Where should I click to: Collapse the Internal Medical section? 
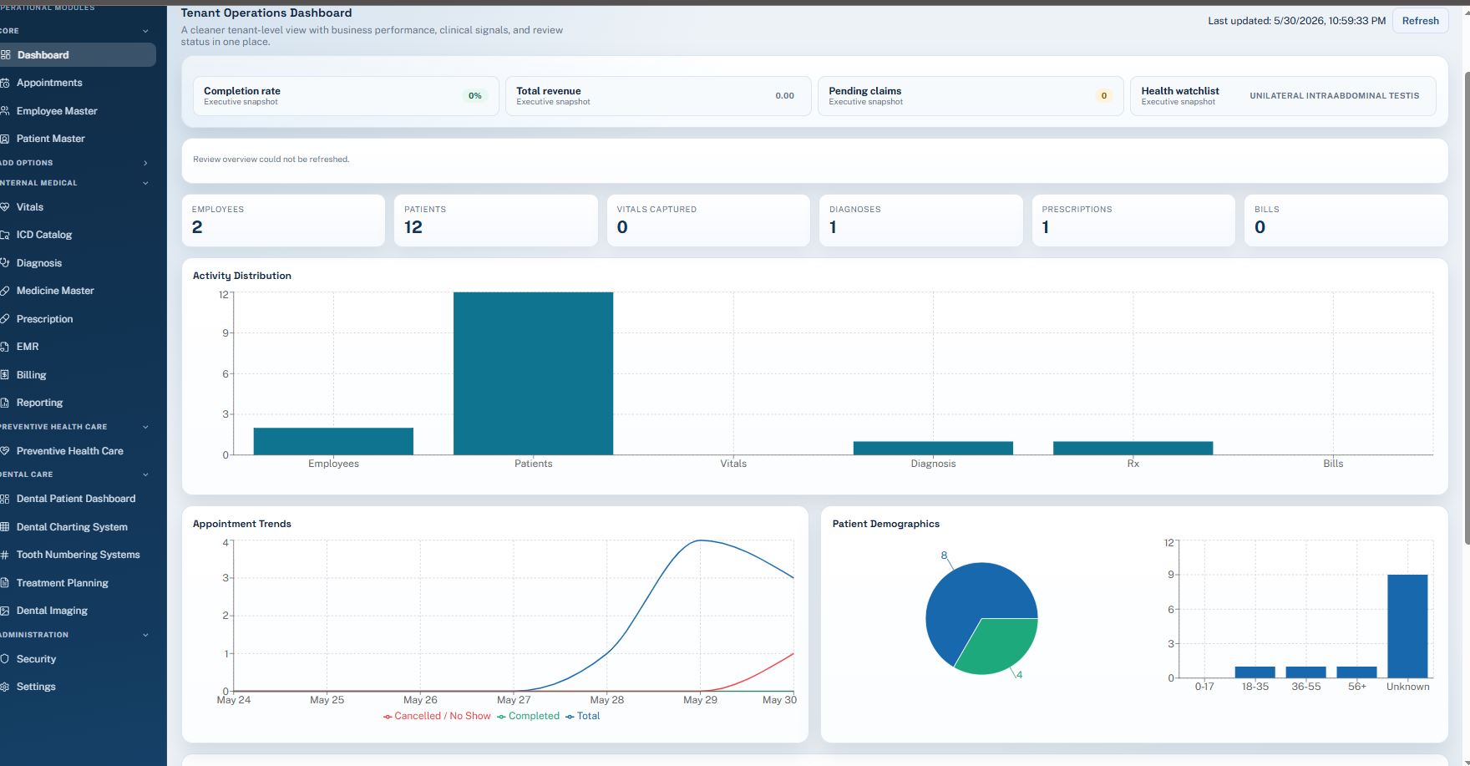[145, 183]
